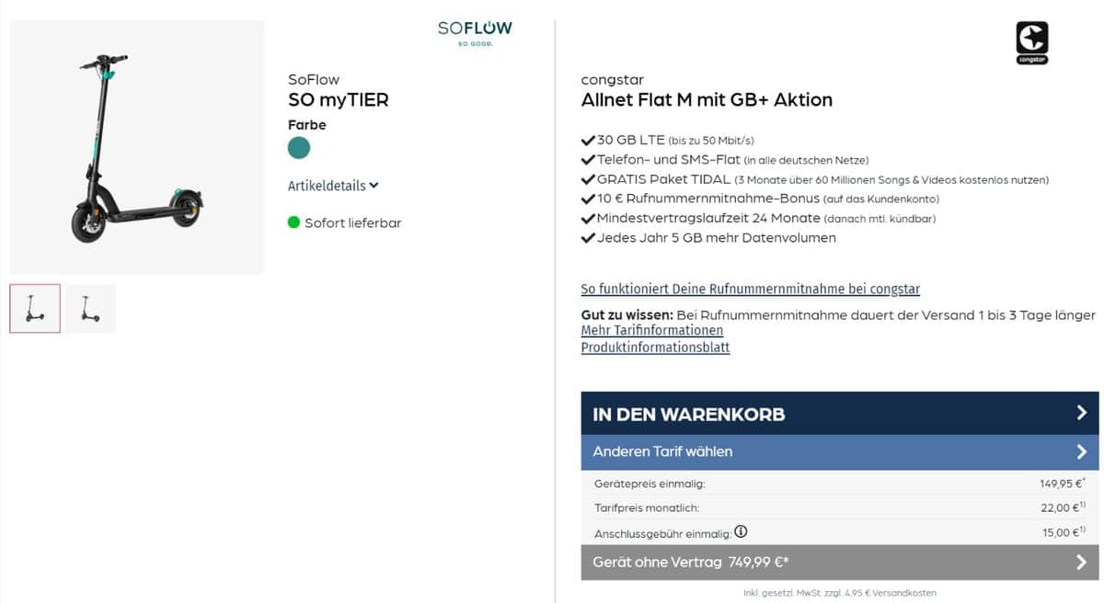Open the Rufnummernmitnahme explanation link
The height and width of the screenshot is (603, 1104).
(x=750, y=289)
